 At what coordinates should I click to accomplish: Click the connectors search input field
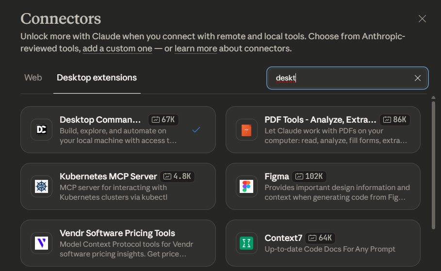point(340,78)
